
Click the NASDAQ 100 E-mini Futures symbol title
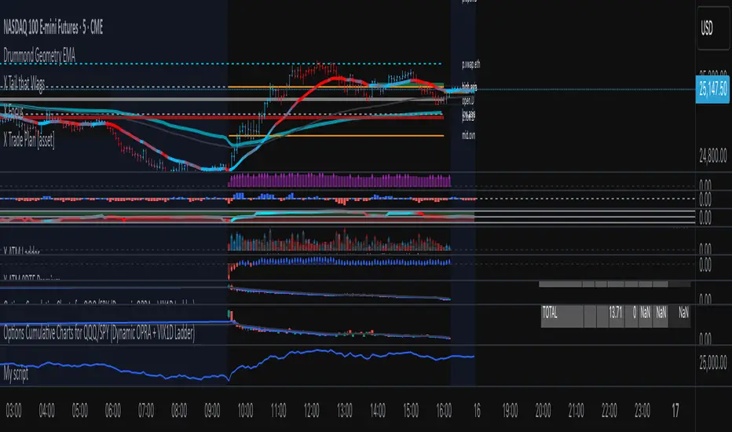[53, 27]
